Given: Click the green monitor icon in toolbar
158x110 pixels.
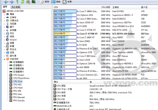Looking at the screenshot, I should pos(33,2).
